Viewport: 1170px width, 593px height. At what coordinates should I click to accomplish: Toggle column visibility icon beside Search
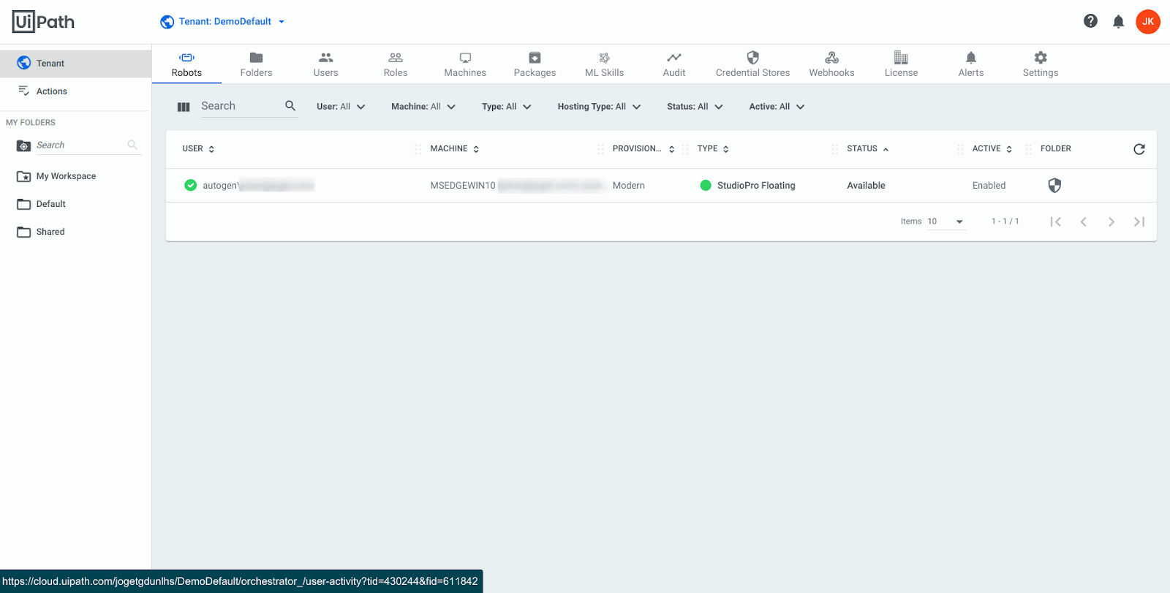coord(184,107)
